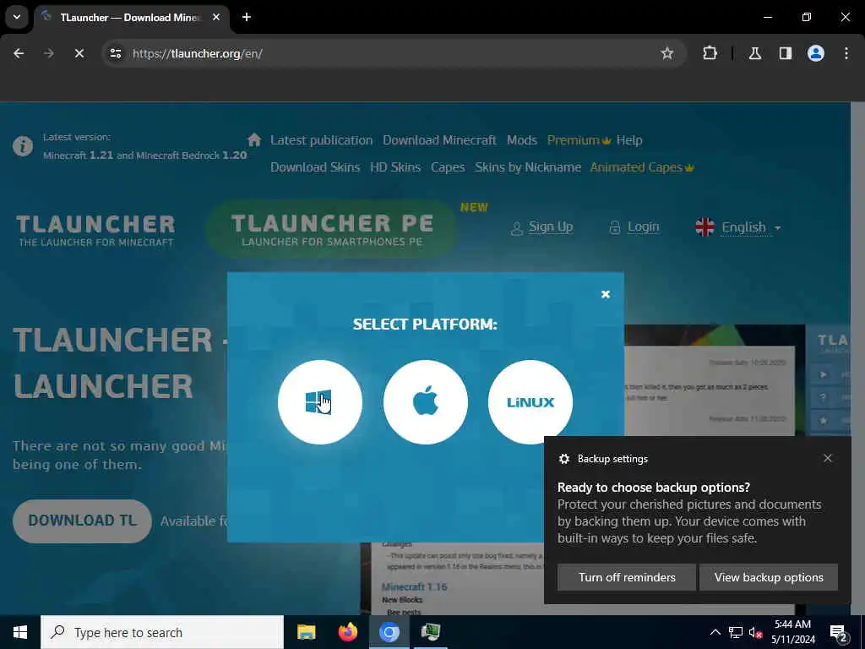Open site information icon in address bar
Viewport: 865px width, 649px height.
coord(115,53)
